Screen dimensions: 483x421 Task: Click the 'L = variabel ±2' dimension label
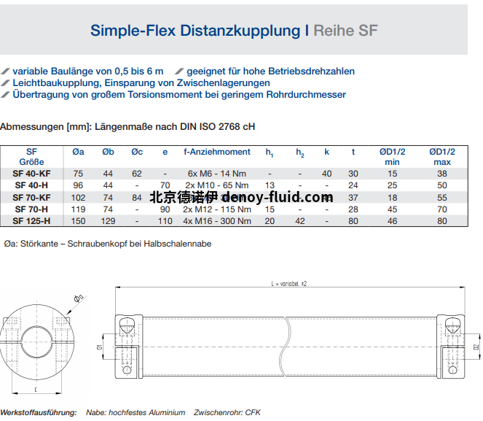pos(289,284)
